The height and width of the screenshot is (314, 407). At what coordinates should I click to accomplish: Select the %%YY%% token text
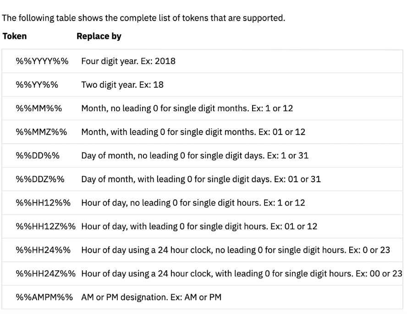[x=38, y=85]
